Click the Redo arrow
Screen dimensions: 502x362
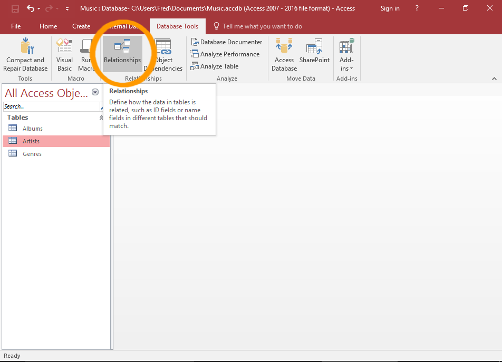[x=49, y=8]
